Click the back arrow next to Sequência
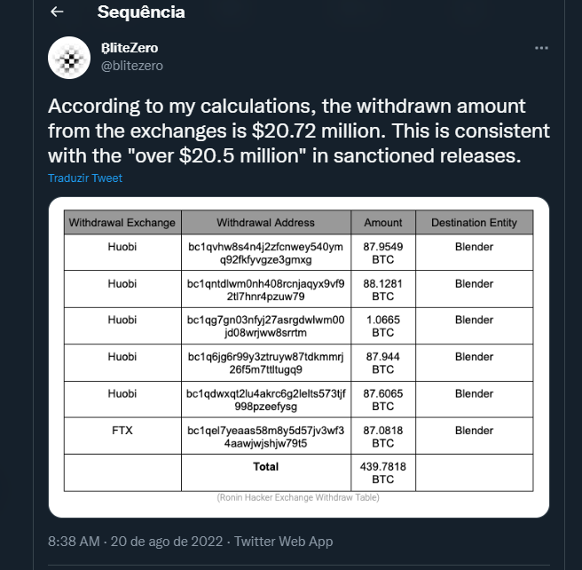The image size is (582, 570). (57, 12)
